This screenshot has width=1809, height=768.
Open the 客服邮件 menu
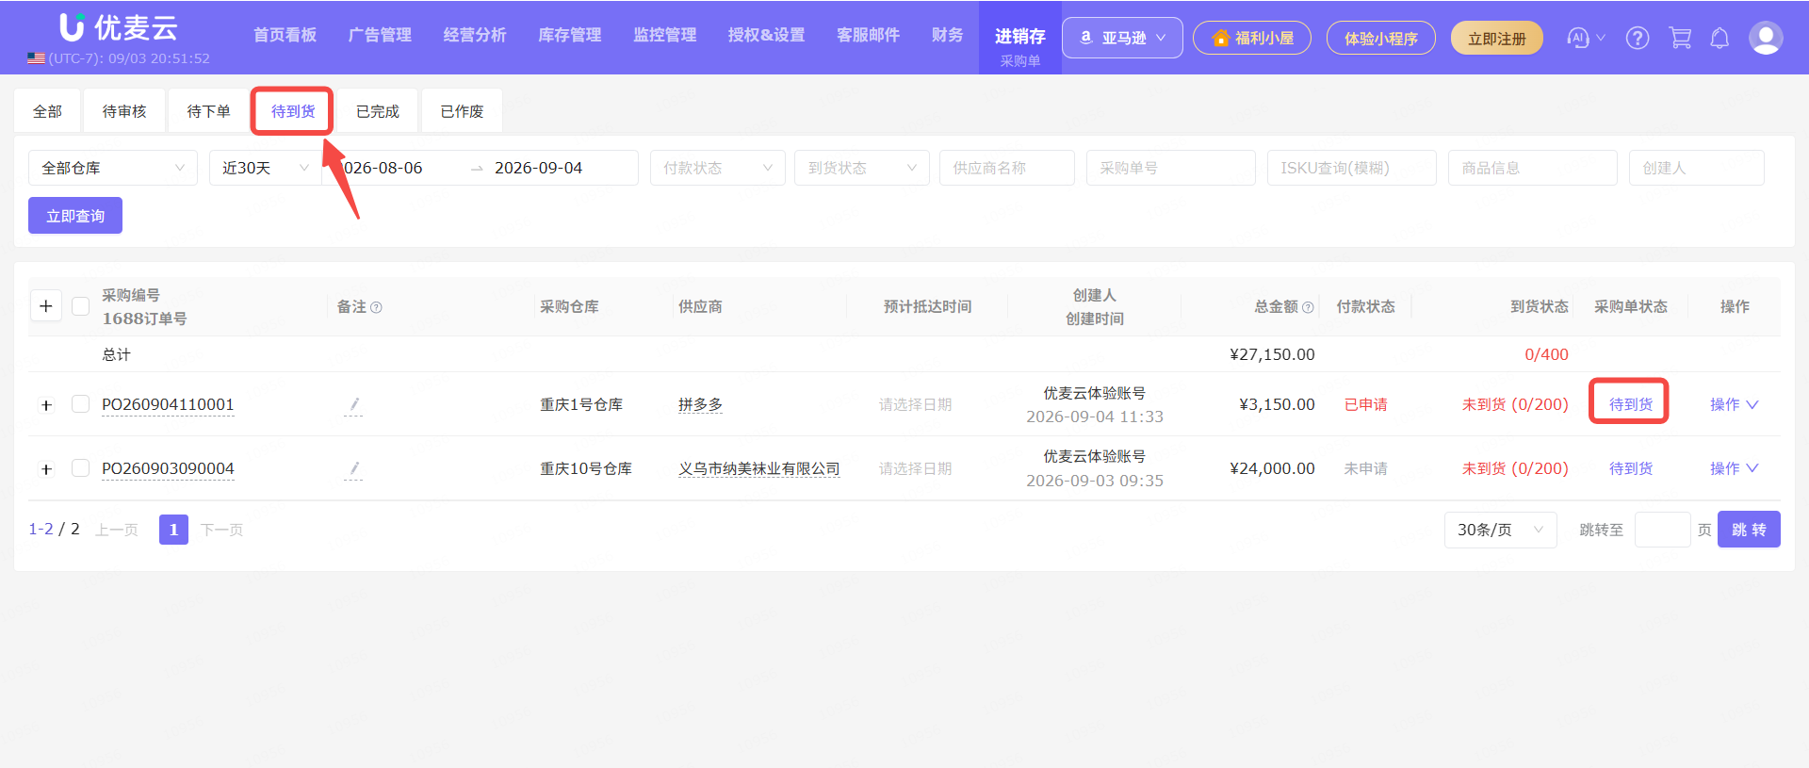pos(869,35)
